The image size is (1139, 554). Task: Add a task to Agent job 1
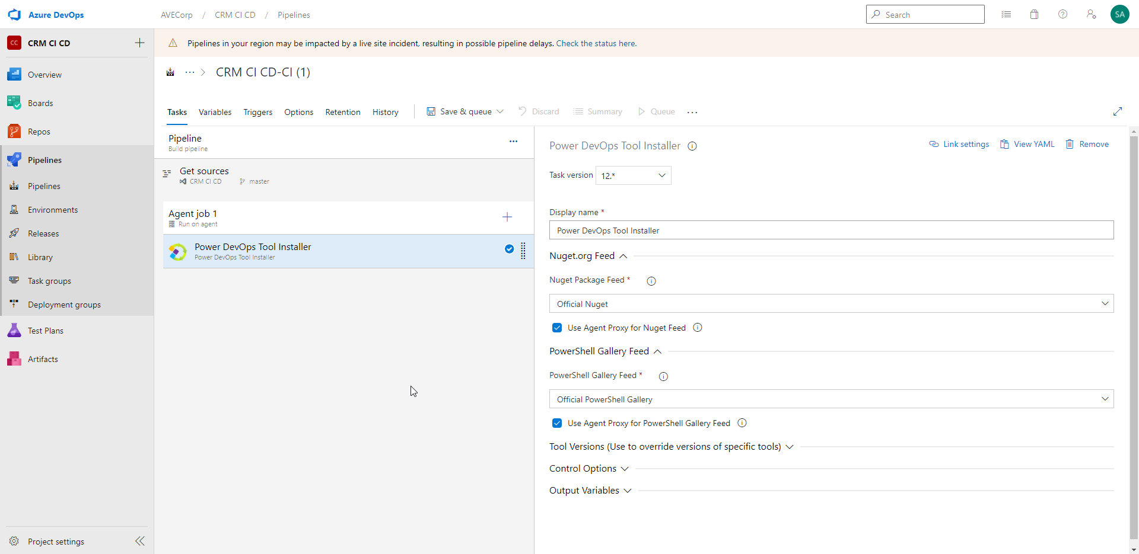507,217
